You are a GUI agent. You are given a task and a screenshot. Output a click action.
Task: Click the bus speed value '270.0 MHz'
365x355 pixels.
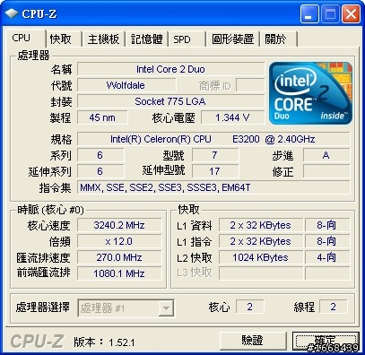119,257
